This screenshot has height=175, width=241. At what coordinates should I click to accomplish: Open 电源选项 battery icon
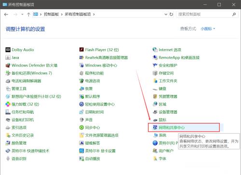tap(81, 81)
